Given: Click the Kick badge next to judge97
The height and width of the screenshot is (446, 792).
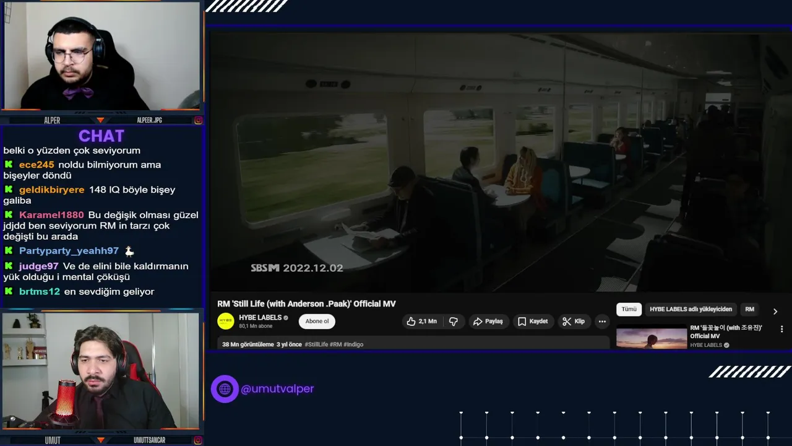Looking at the screenshot, I should [x=9, y=266].
